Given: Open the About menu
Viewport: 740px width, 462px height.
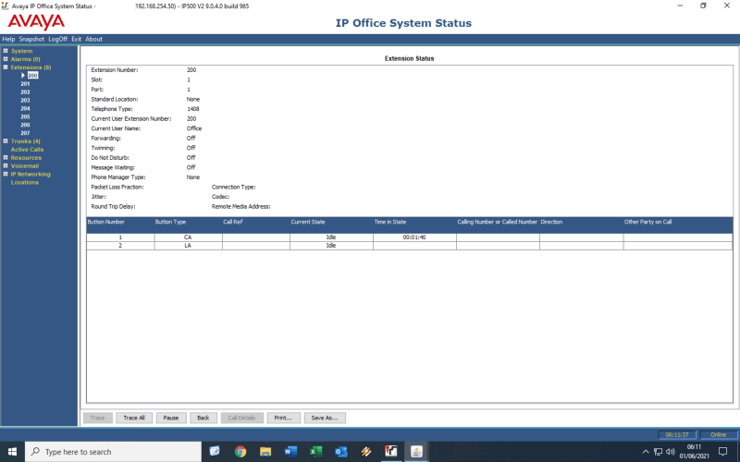Looking at the screenshot, I should click(94, 39).
